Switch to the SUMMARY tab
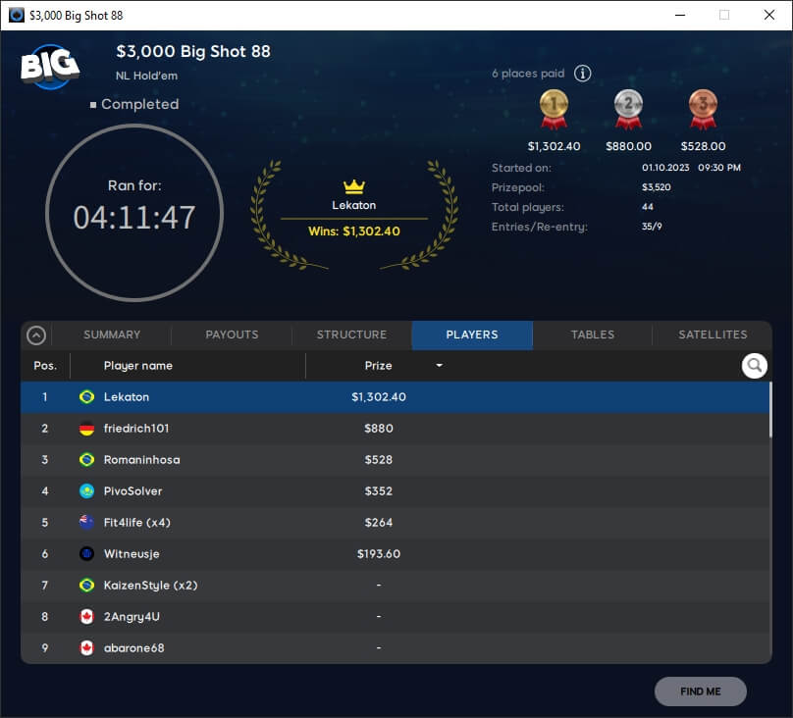The image size is (793, 718). (x=112, y=334)
